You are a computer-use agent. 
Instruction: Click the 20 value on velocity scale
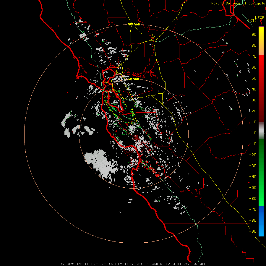pyautogui.click(x=254, y=111)
